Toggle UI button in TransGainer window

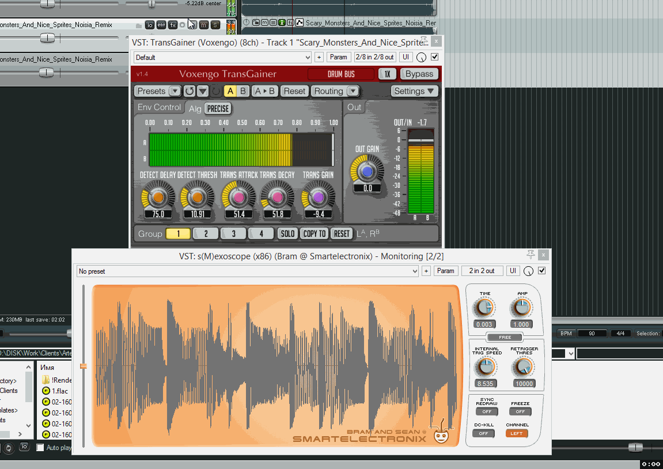click(x=406, y=57)
